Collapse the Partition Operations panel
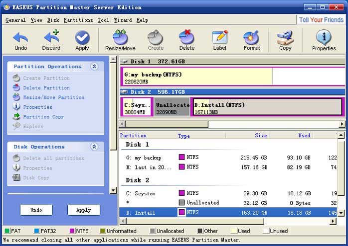348x246 pixels. [x=94, y=67]
